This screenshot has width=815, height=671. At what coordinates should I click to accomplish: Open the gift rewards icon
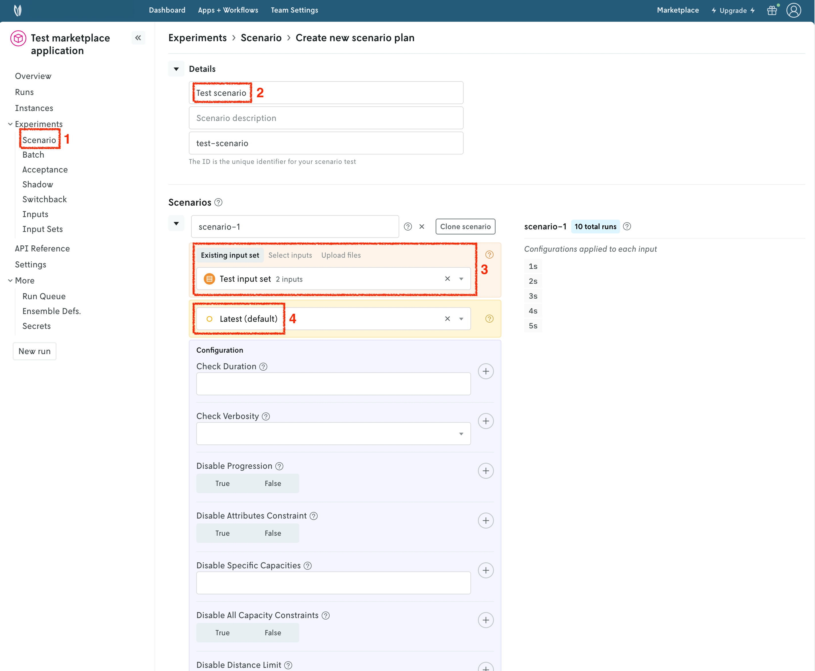click(x=772, y=10)
